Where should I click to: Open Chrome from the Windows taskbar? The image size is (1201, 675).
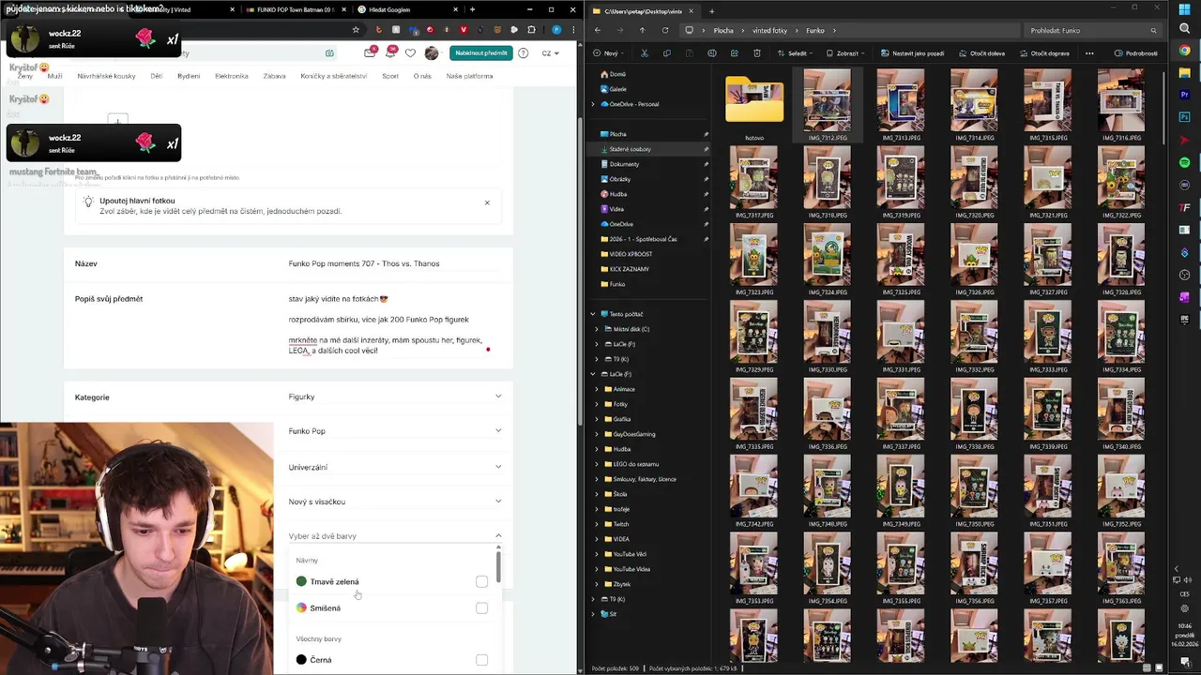[x=1185, y=51]
